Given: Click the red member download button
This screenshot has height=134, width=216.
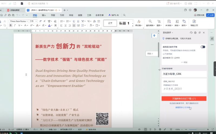Looking at the screenshot, I should [184, 99].
